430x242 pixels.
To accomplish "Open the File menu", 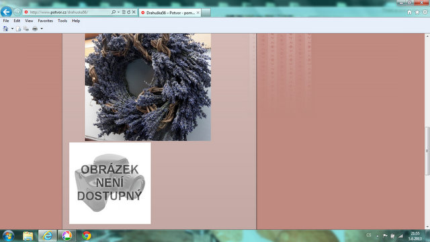I will [6, 21].
